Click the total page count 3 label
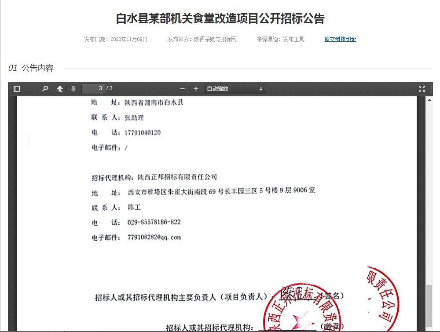The image size is (440, 332). click(x=111, y=88)
